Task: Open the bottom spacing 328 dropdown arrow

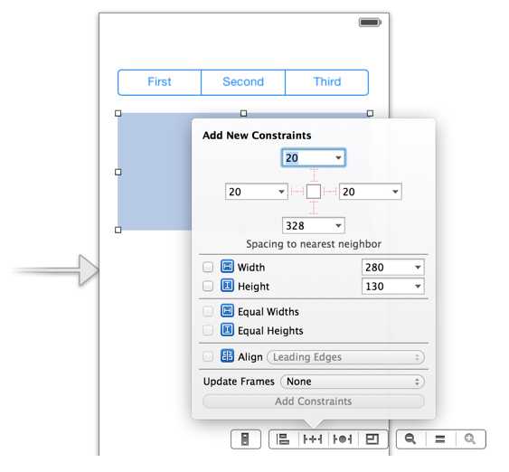Action: click(x=338, y=226)
